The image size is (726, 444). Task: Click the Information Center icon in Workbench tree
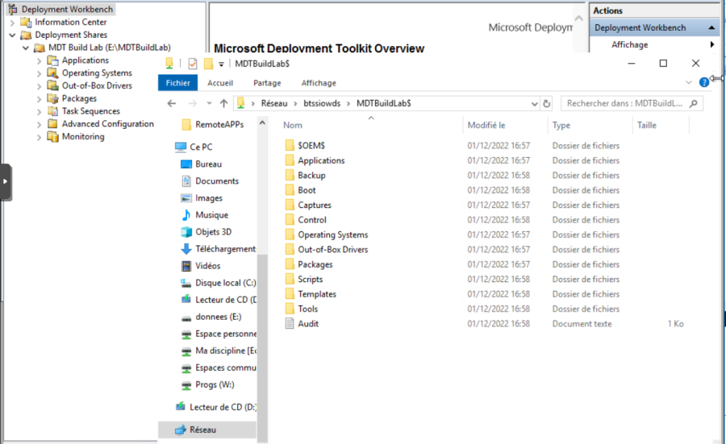pyautogui.click(x=26, y=23)
